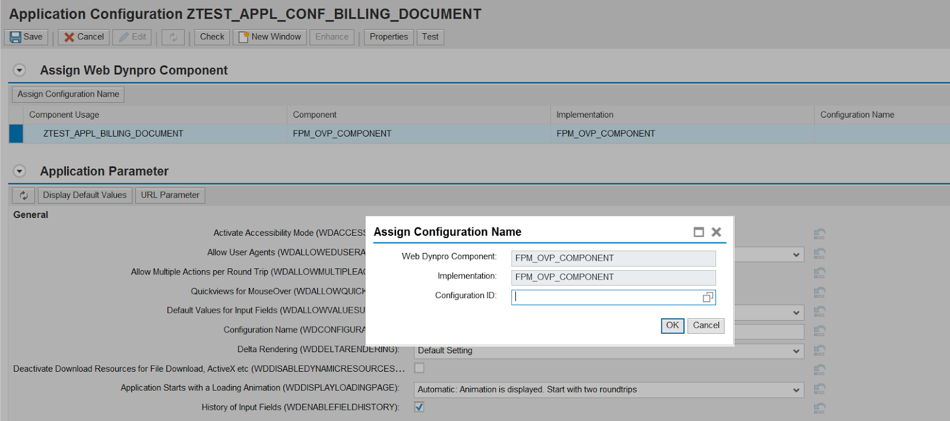Viewport: 950px width, 421px height.
Task: Click refresh icon in Application Parameter toolbar
Action: point(24,195)
